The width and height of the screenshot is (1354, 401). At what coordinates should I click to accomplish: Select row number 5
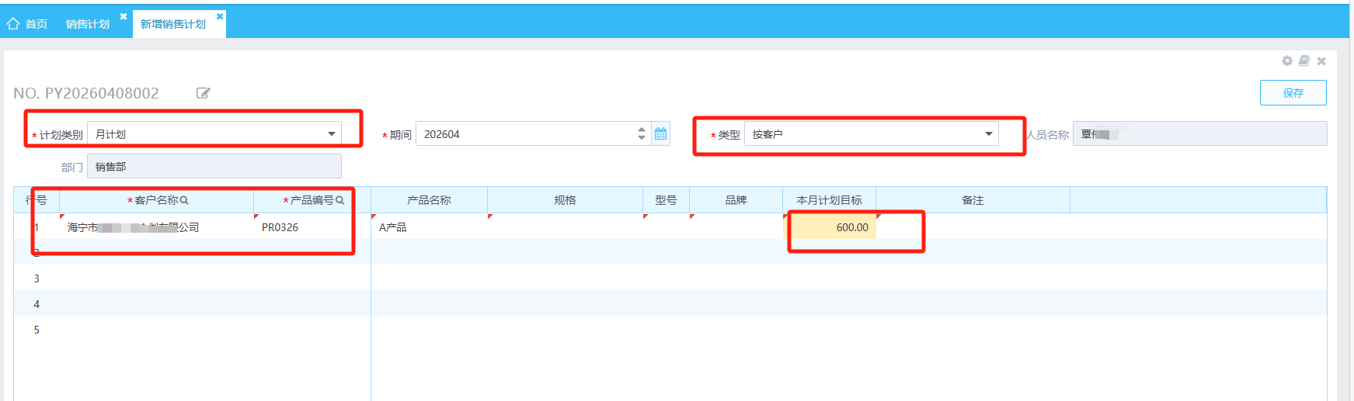coord(37,330)
